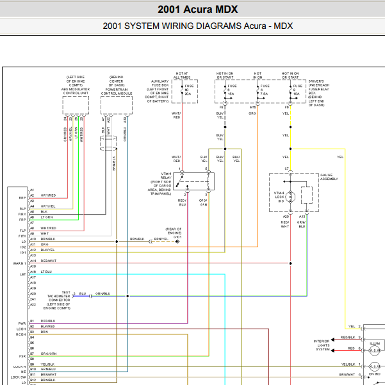385x385 pixels.
Task: Click the BRN/WHT label at connector pin 4
Action: (347, 375)
